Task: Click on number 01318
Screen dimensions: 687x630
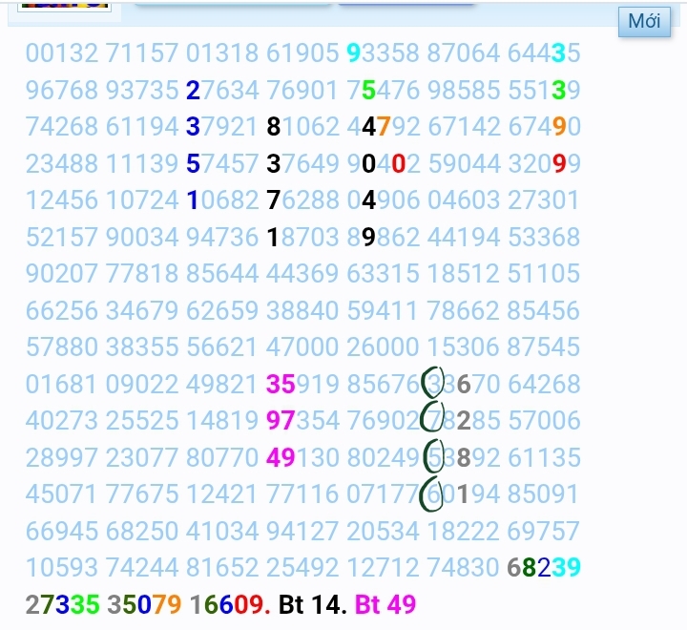Action: [x=222, y=53]
